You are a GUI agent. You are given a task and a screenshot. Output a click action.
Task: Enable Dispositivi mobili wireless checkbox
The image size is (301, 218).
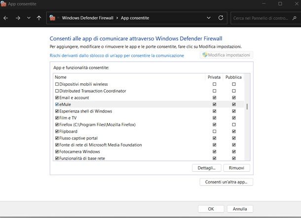click(57, 84)
